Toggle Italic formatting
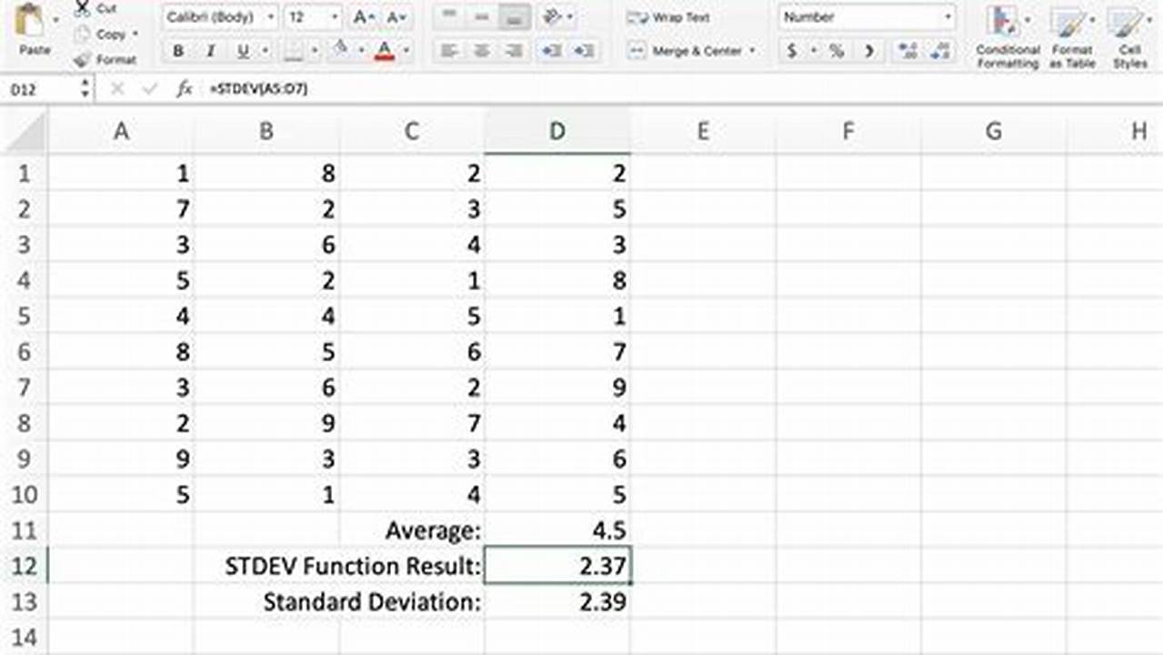 click(210, 51)
